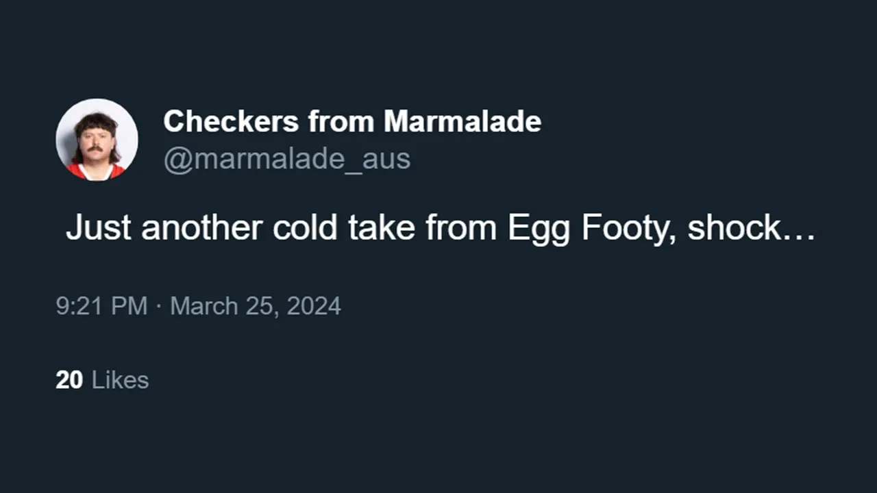Select the tweet text about Egg Footy
Image resolution: width=877 pixels, height=493 pixels.
coord(441,229)
